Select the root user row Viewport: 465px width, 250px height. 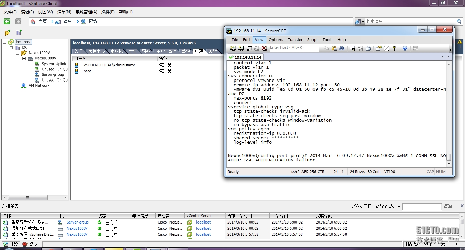point(87,71)
